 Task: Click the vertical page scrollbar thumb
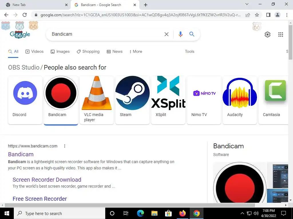290,42
